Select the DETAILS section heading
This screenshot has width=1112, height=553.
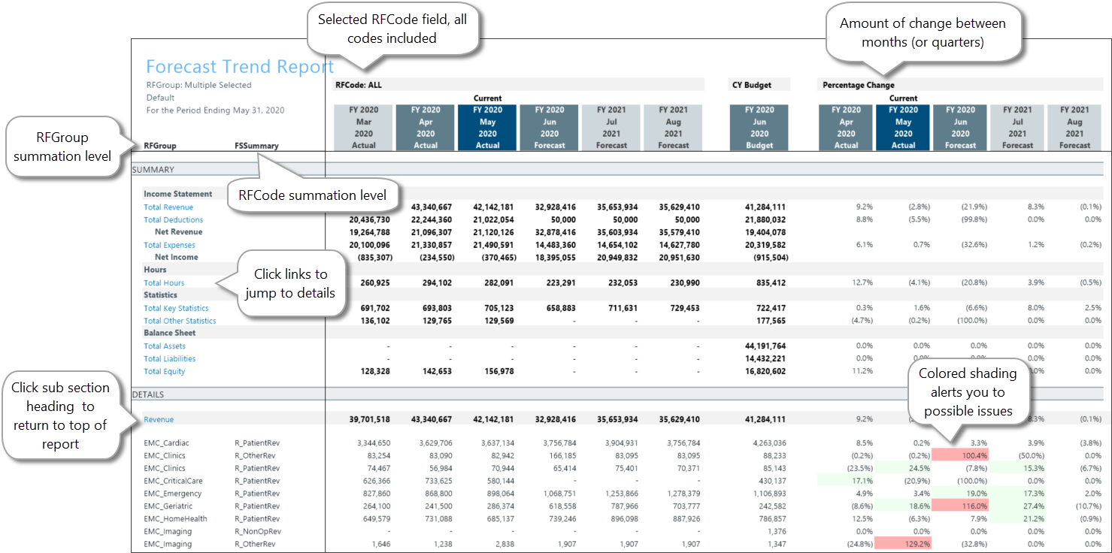(x=147, y=394)
